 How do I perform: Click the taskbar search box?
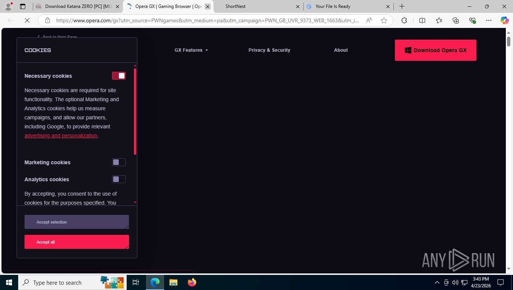(72, 282)
